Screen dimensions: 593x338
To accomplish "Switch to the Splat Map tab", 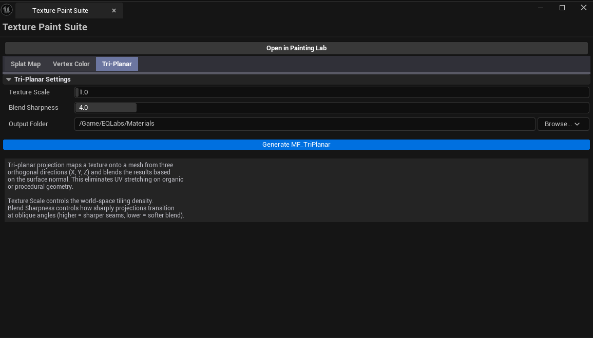I will coord(26,64).
